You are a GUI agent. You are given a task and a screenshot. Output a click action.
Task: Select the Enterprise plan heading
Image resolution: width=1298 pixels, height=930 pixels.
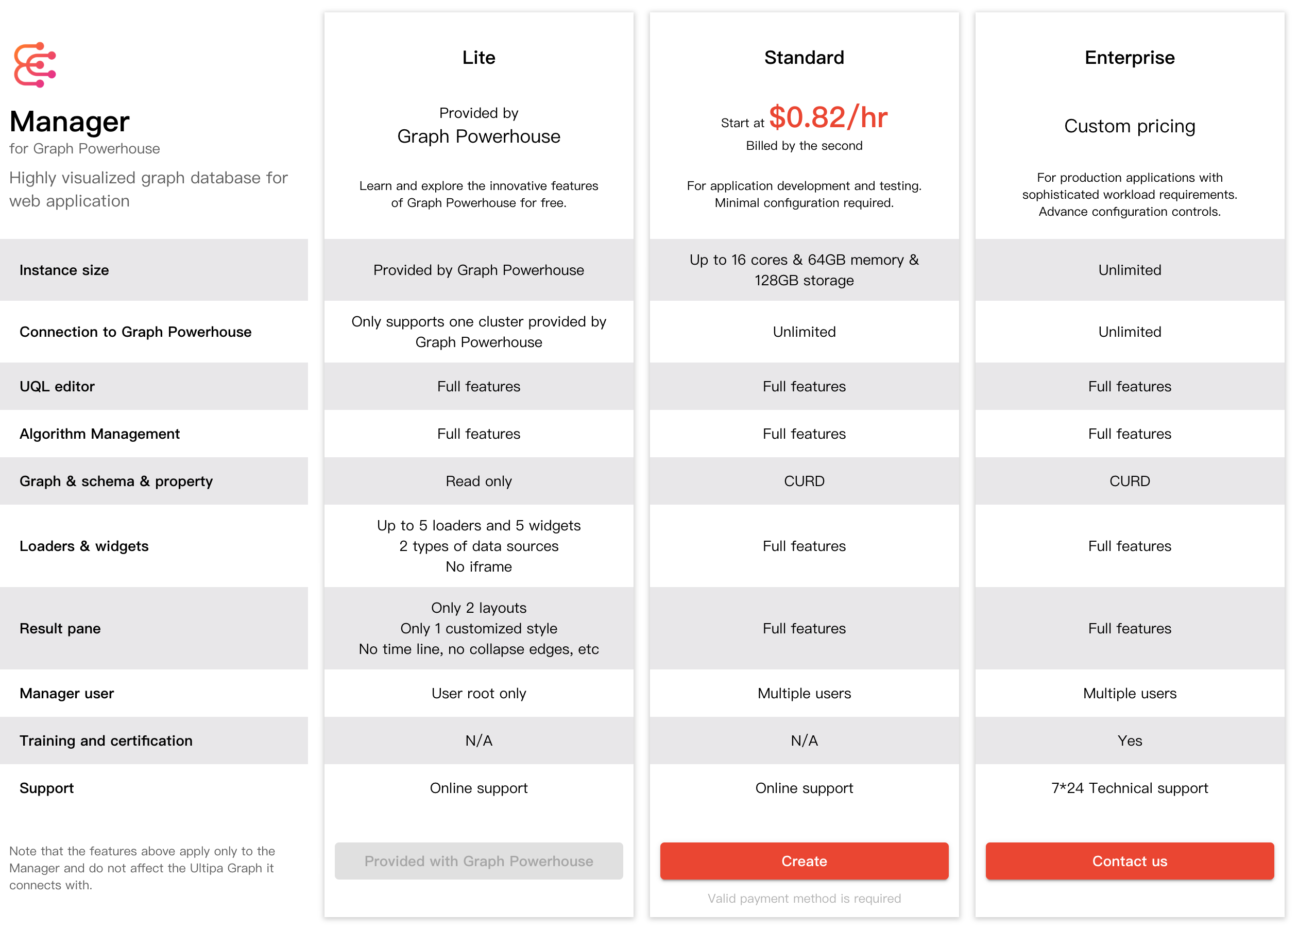[1129, 57]
